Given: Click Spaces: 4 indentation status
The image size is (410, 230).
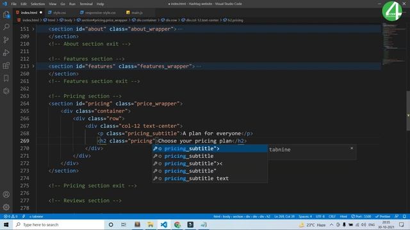Looking at the screenshot, I should (x=305, y=217).
